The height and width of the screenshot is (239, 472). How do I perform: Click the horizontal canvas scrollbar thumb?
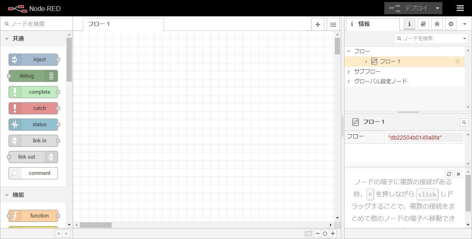click(x=95, y=225)
